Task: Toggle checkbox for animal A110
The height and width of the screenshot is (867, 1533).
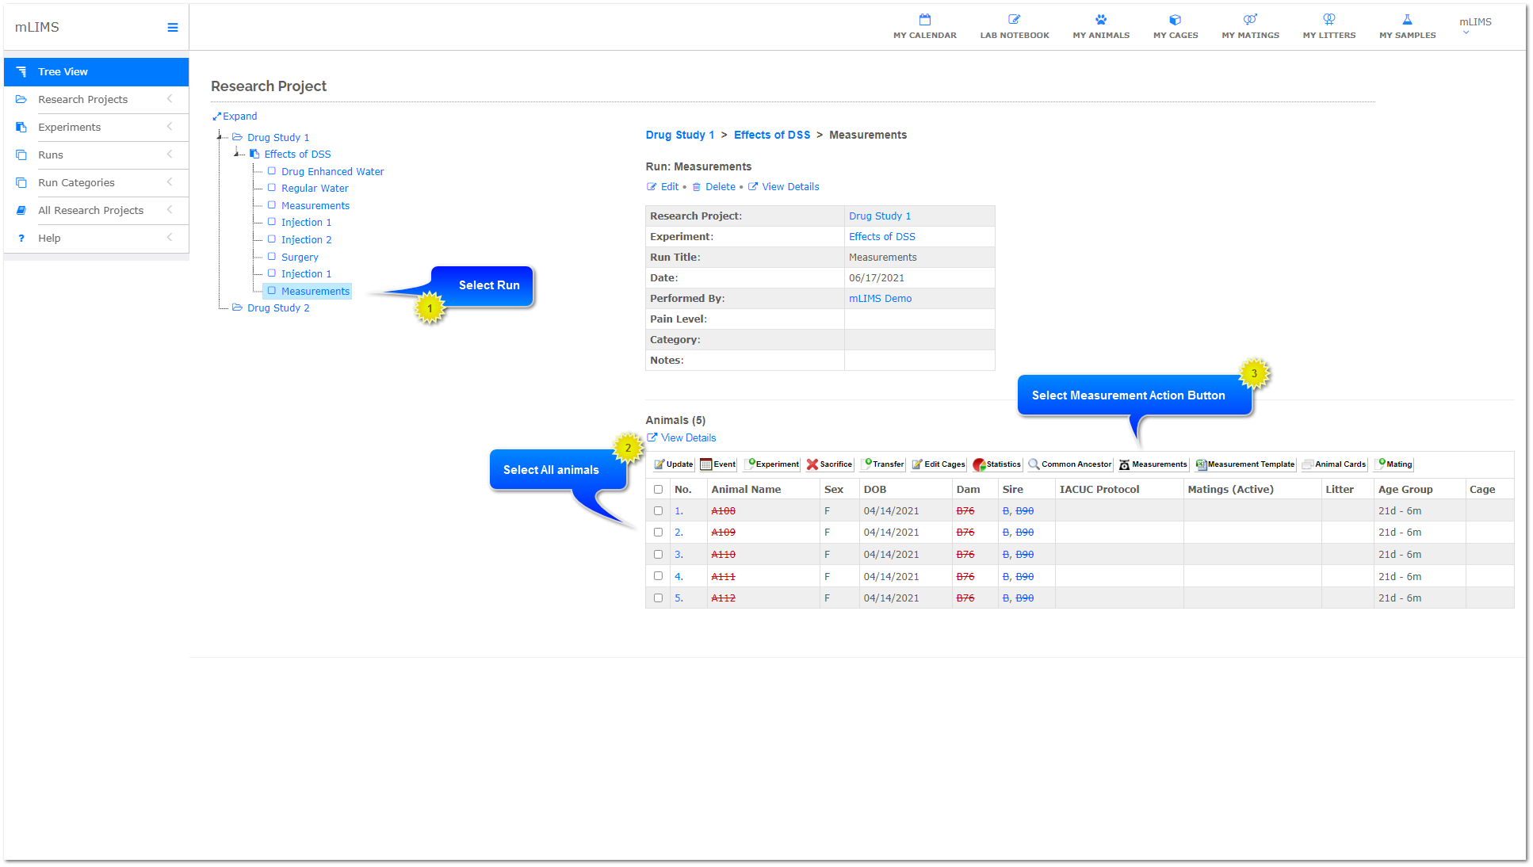Action: (657, 555)
